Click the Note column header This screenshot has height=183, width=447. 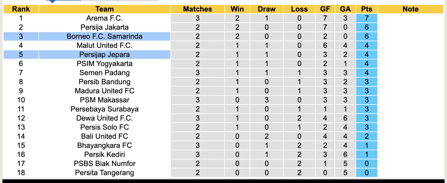pos(411,9)
